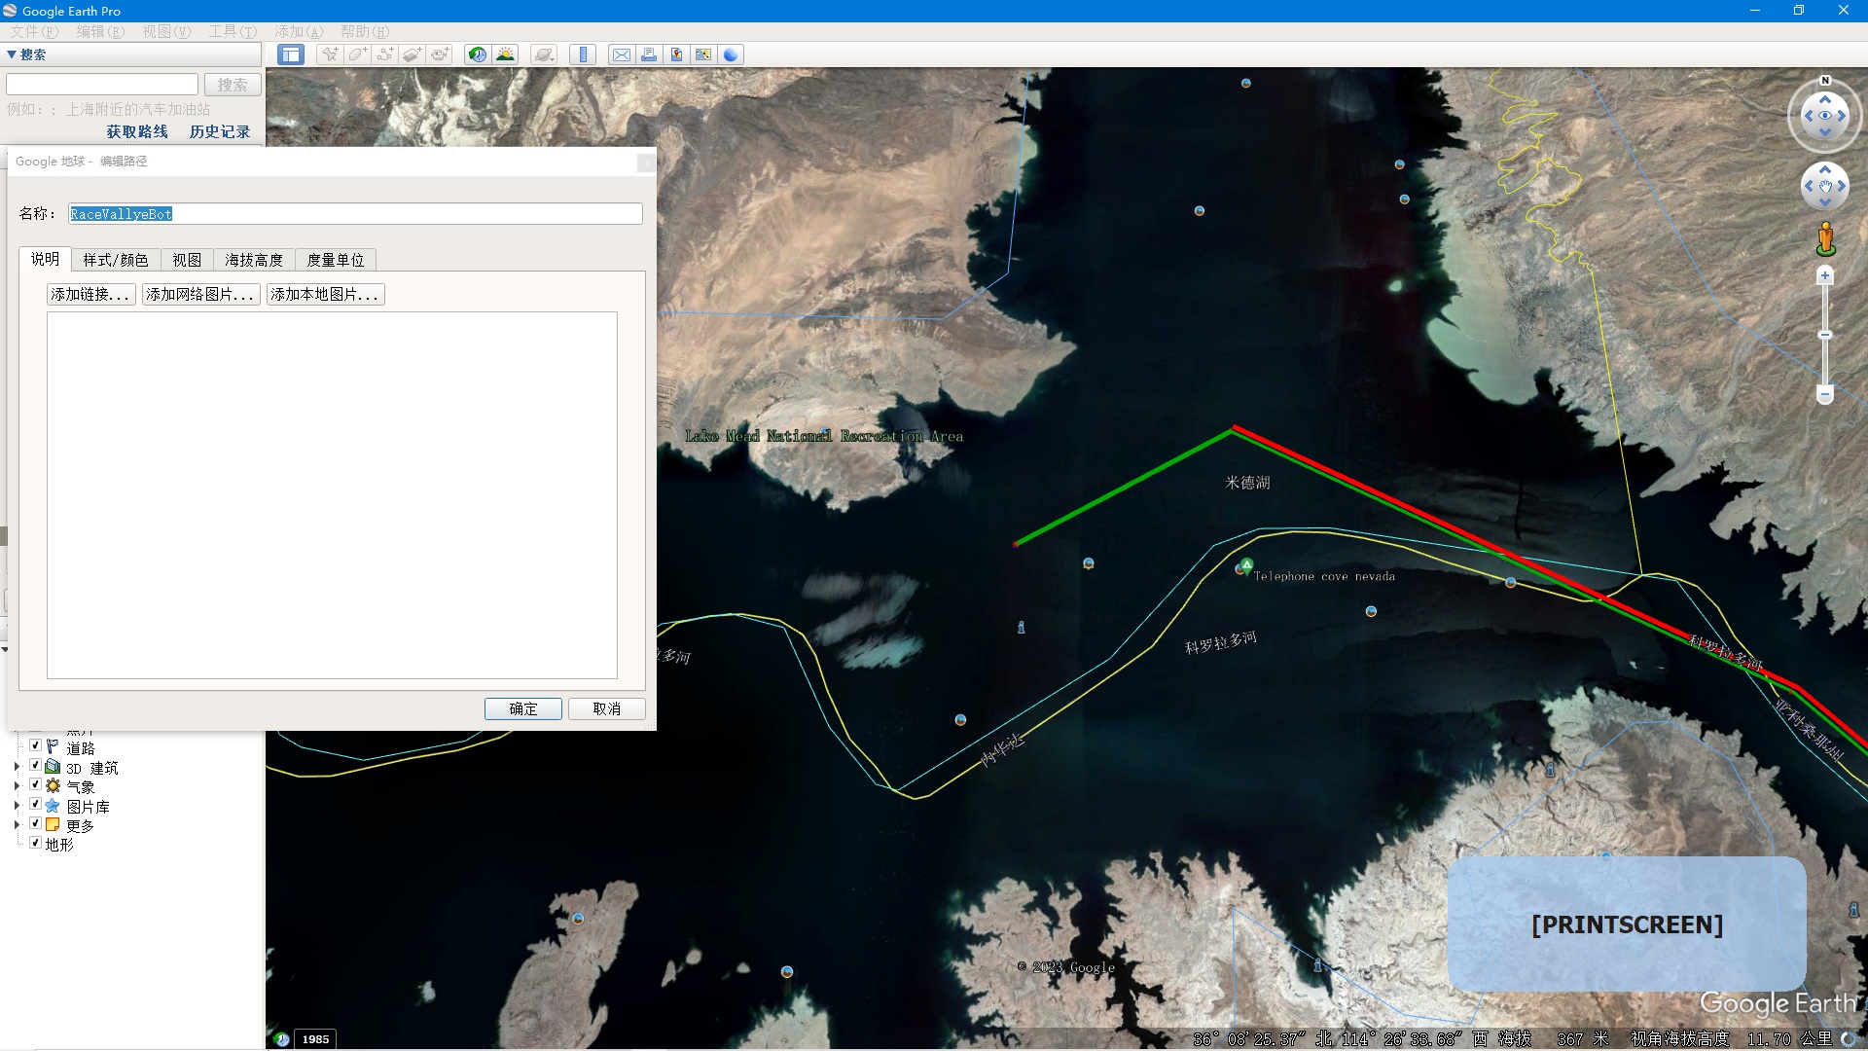Click the Record a Tour camera icon

tap(440, 54)
